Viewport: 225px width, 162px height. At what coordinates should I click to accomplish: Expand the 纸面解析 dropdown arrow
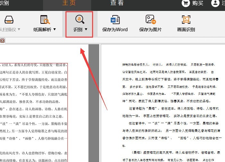tap(55, 29)
